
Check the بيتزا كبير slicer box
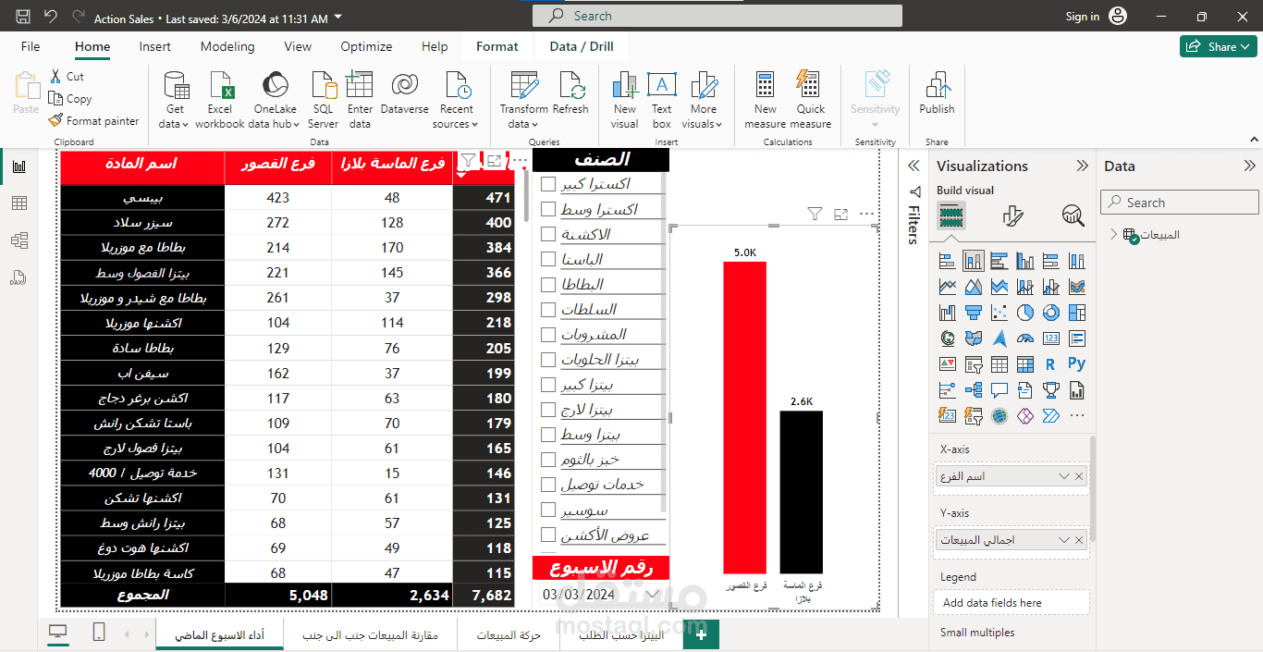(548, 384)
